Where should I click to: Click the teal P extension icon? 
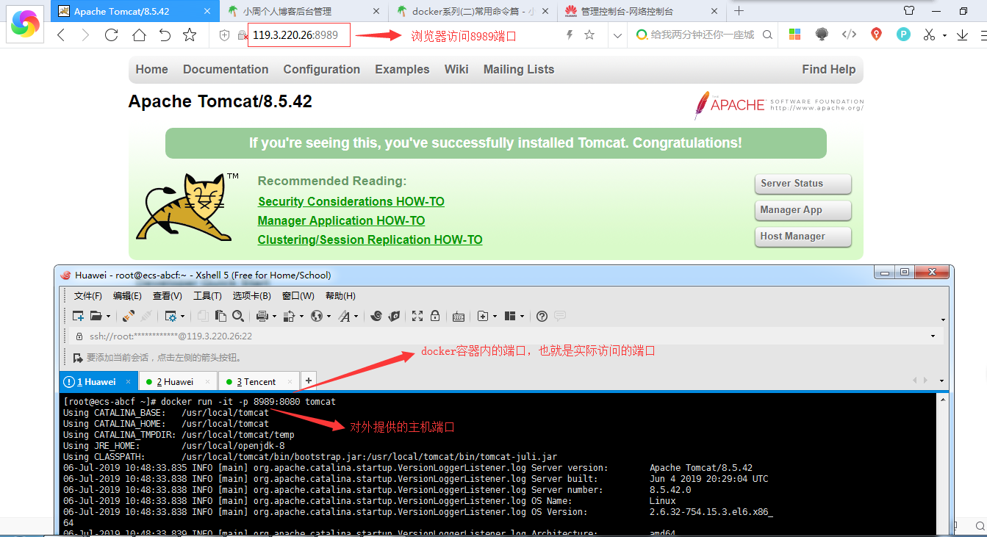tap(903, 34)
